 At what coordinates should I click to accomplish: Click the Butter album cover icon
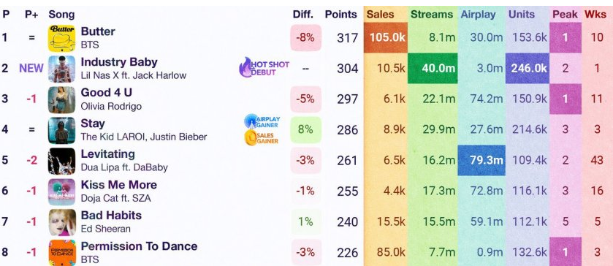click(x=62, y=38)
